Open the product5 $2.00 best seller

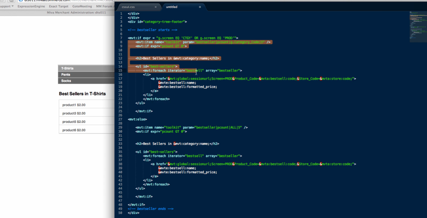pyautogui.click(x=74, y=122)
